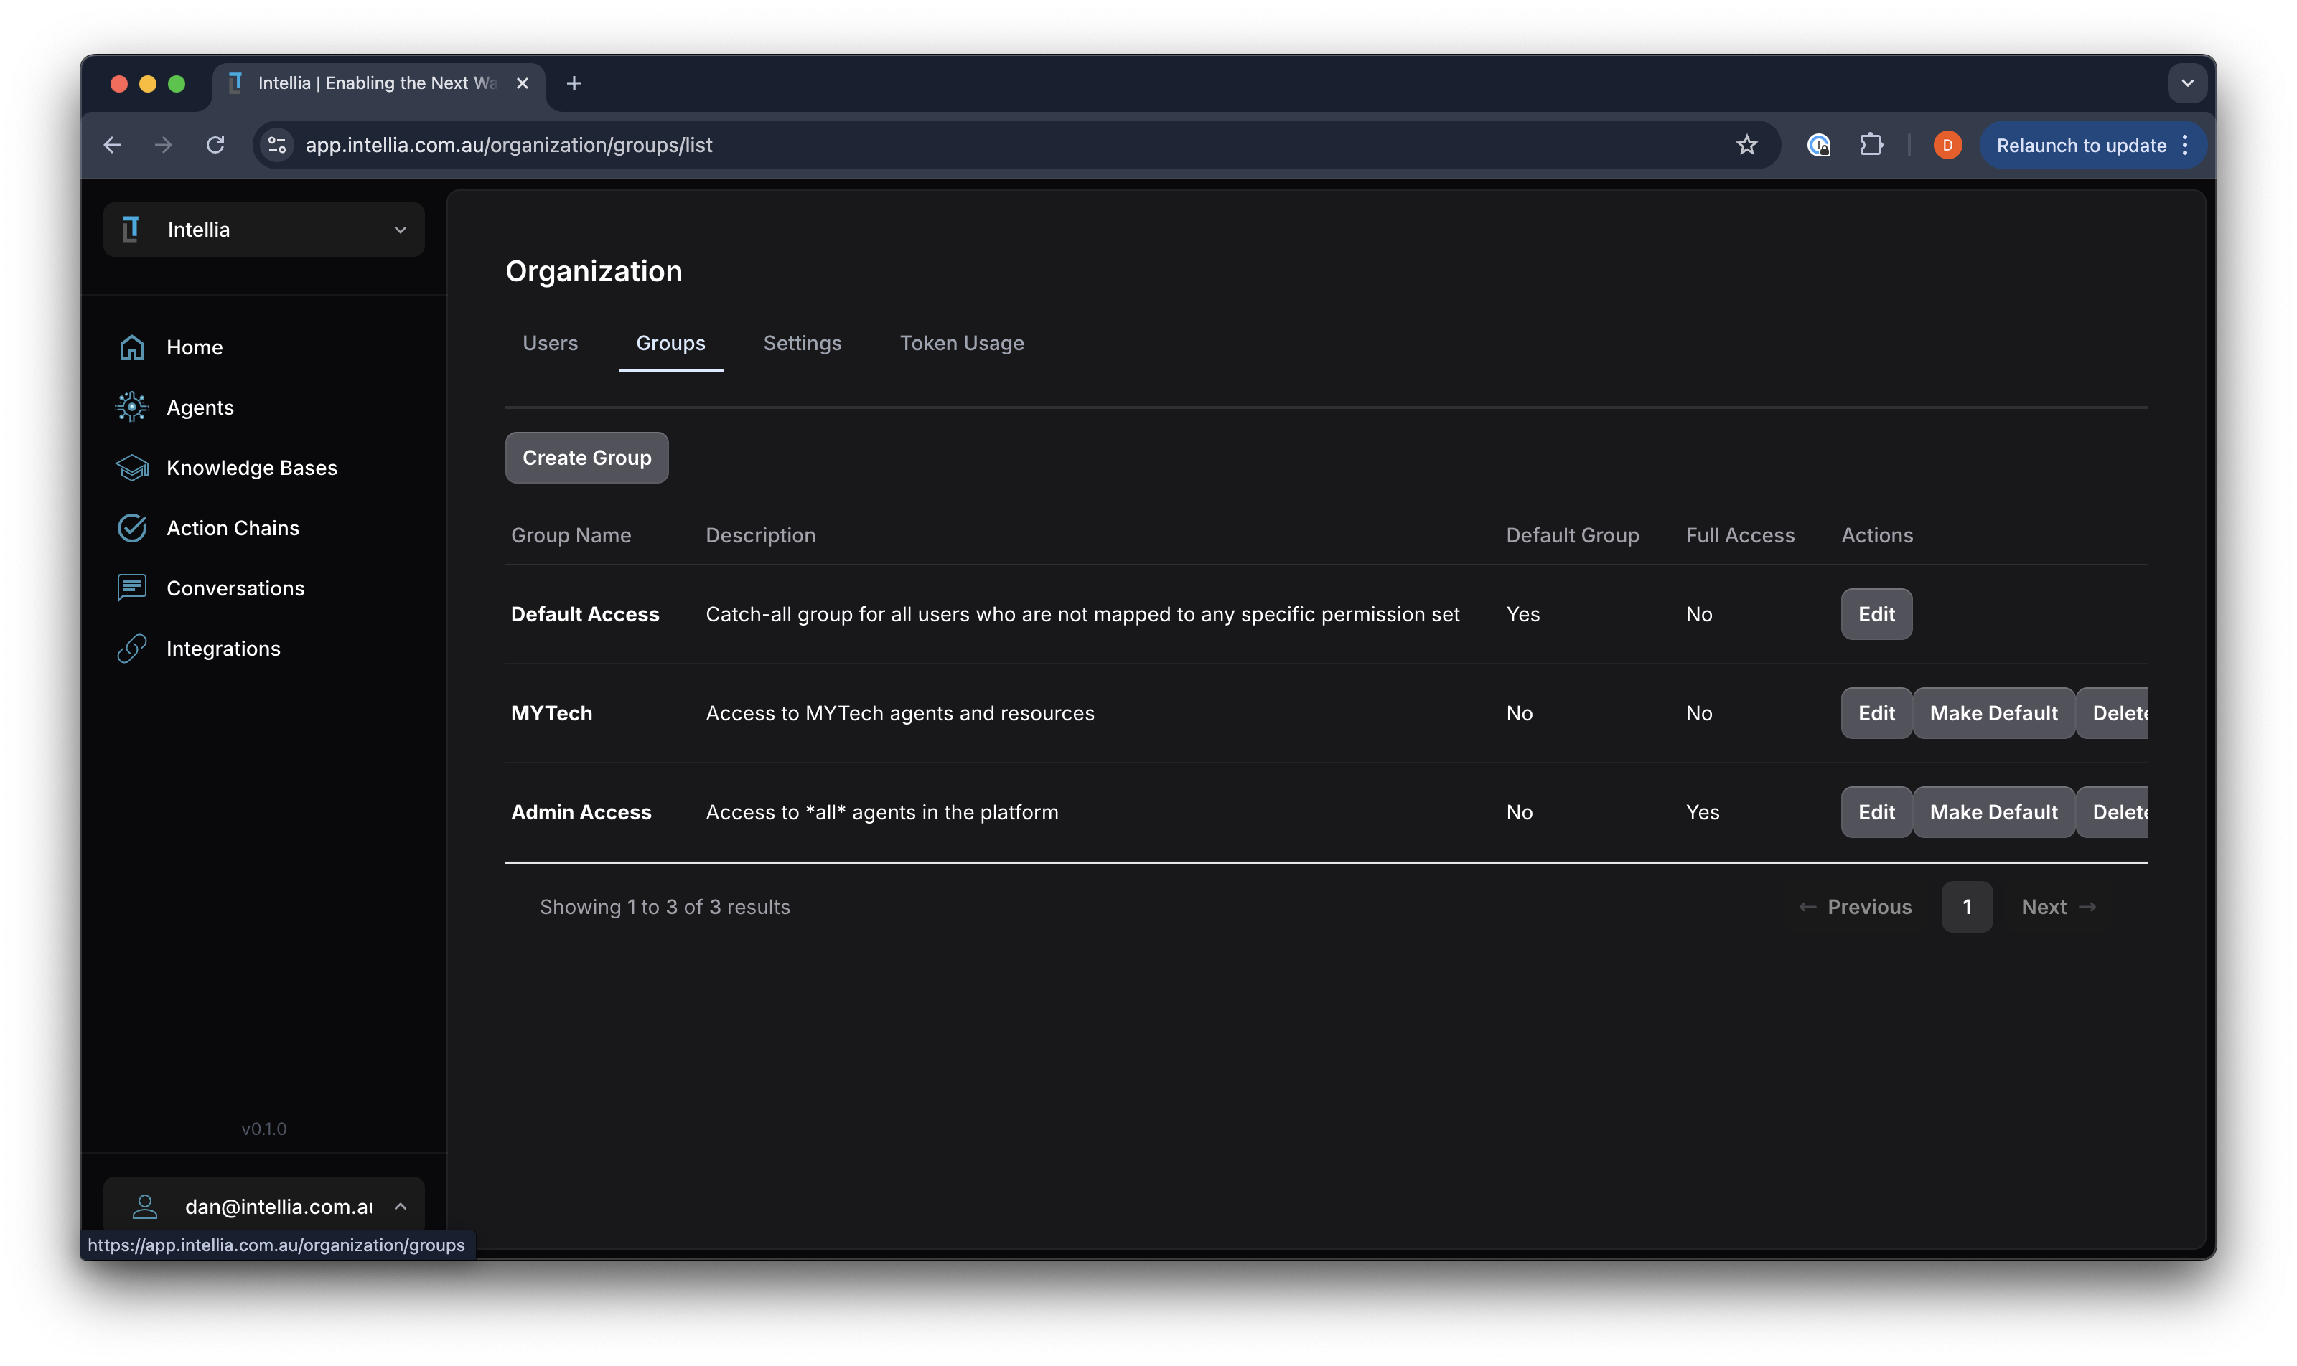Click the v0.1.0 version label
The image size is (2297, 1366).
263,1129
